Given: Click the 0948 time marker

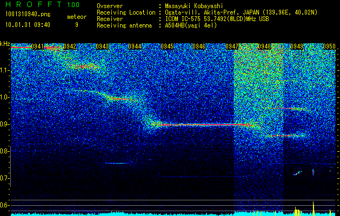Looking at the screenshot, I should pos(264,46).
